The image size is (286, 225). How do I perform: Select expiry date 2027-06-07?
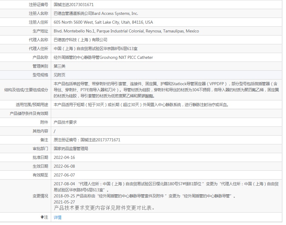click(64, 175)
